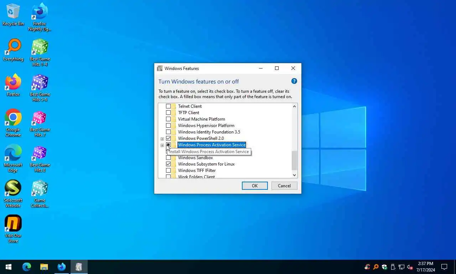Click the safely remove hardware tray icon
This screenshot has height=274, width=456.
pyautogui.click(x=393, y=267)
